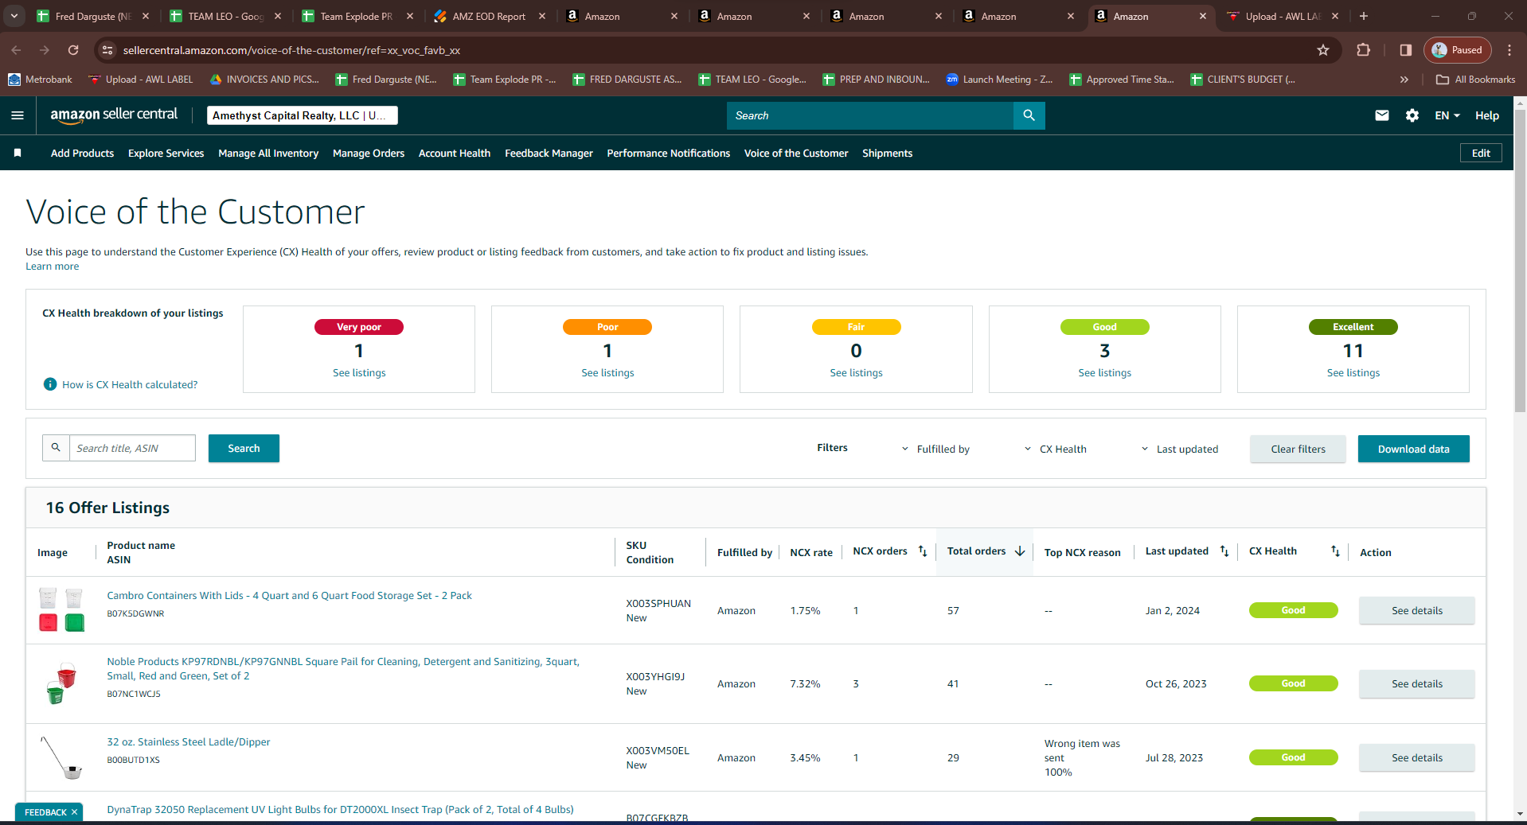See listings under Very poor
Image resolution: width=1527 pixels, height=825 pixels.
(x=359, y=372)
